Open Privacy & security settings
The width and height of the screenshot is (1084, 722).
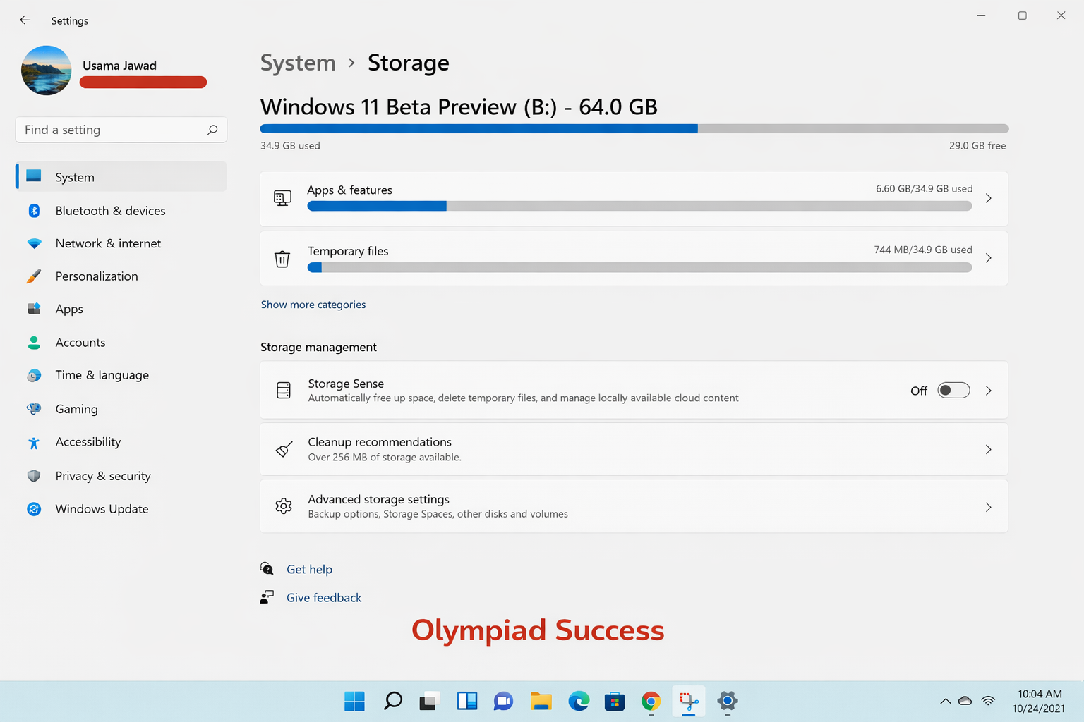103,476
